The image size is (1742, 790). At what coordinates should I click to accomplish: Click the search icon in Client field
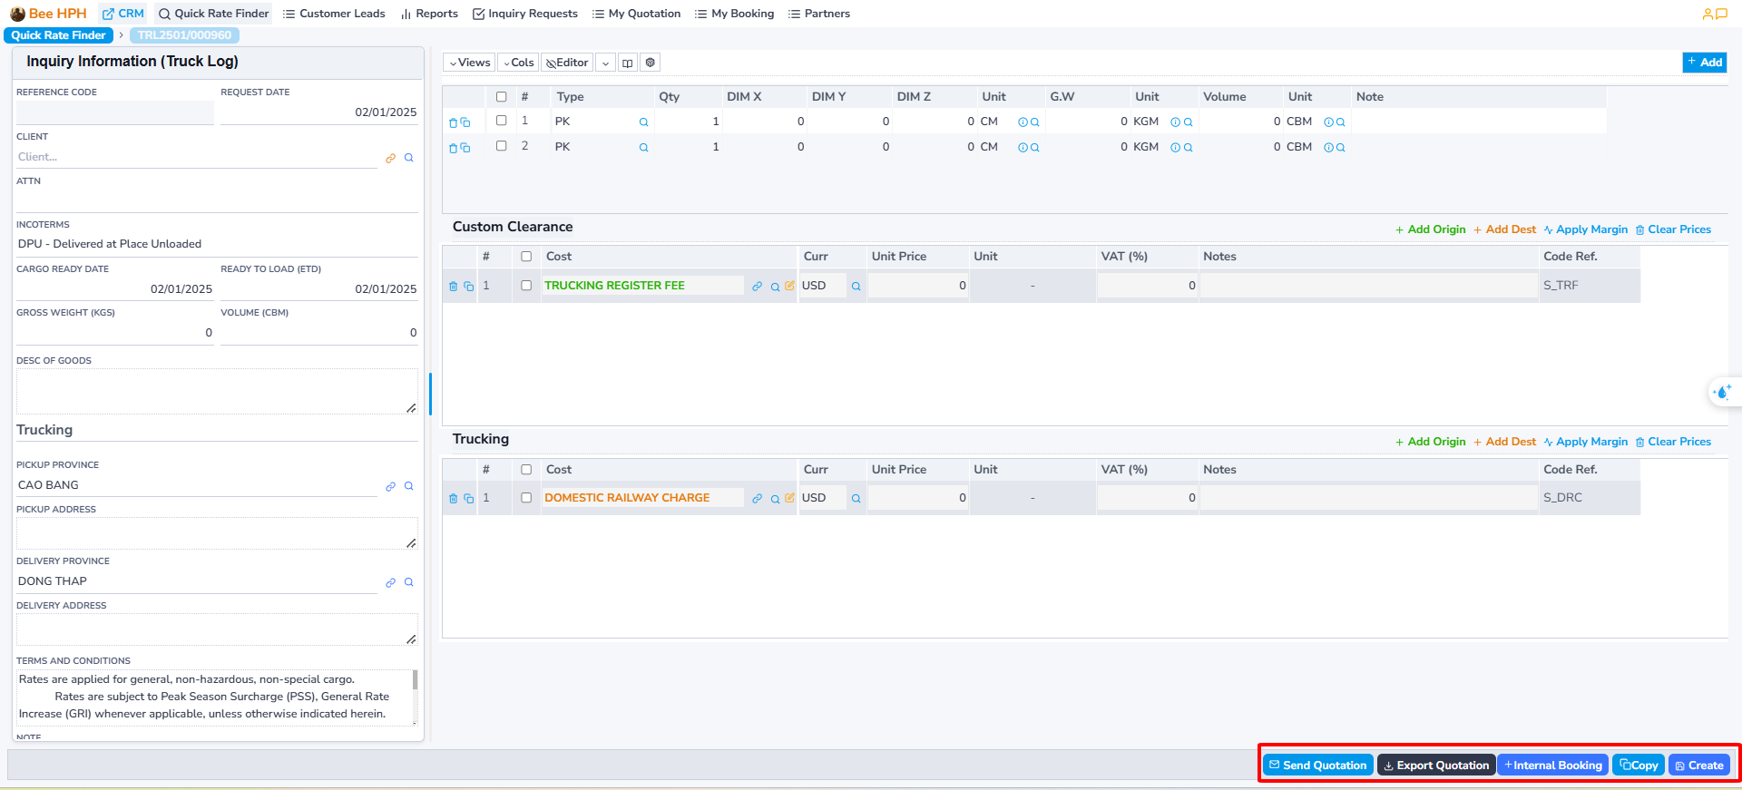click(408, 158)
